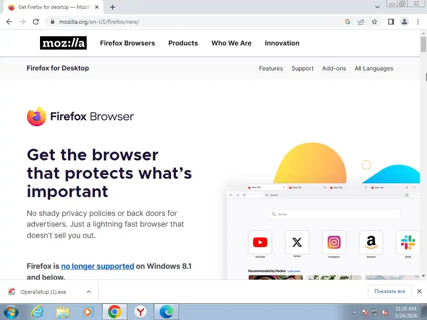Open the All Languages link
Viewport: 427px width, 320px height.
pos(374,68)
